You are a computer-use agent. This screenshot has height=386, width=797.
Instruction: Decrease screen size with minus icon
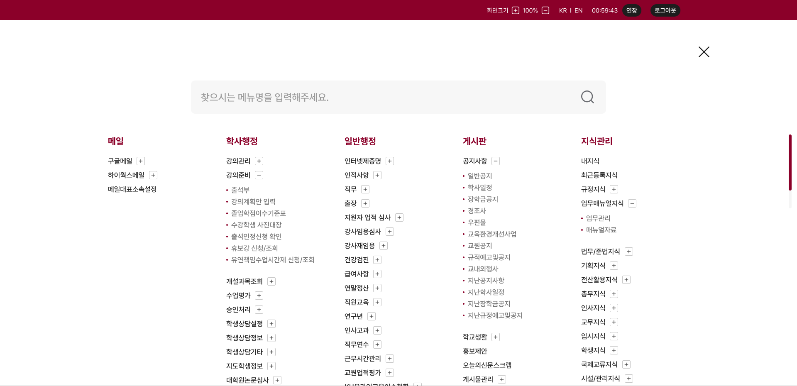pos(545,10)
